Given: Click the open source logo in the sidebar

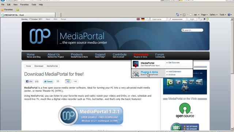Looking at the screenshot, I should click(x=185, y=110).
